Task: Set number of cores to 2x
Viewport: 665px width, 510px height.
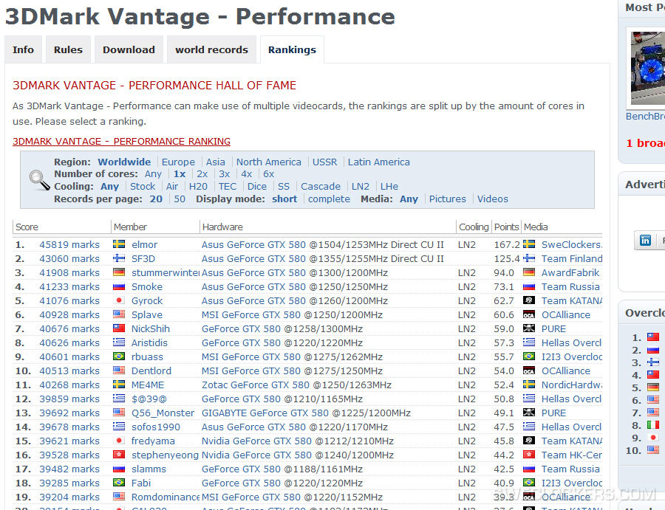Action: point(202,174)
